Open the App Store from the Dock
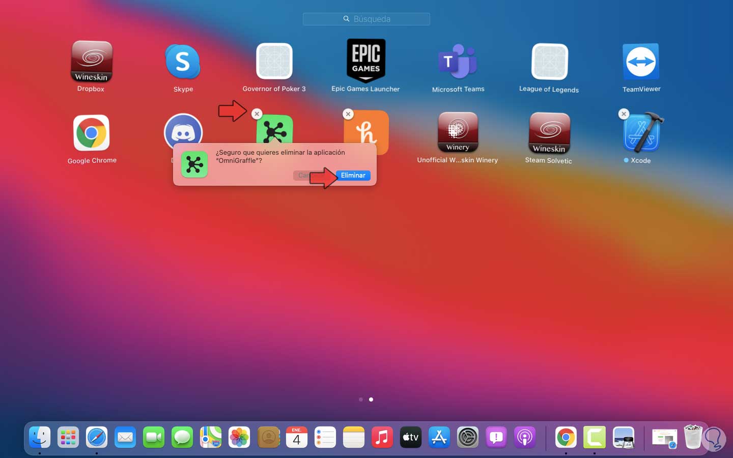This screenshot has height=458, width=733. pyautogui.click(x=439, y=437)
